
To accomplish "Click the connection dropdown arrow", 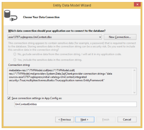I will coord(100,37).
